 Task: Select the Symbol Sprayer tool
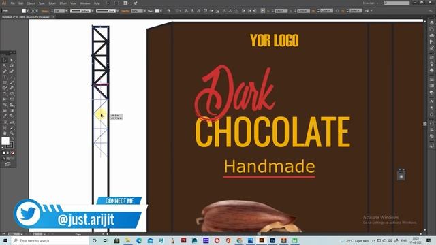tap(5, 122)
